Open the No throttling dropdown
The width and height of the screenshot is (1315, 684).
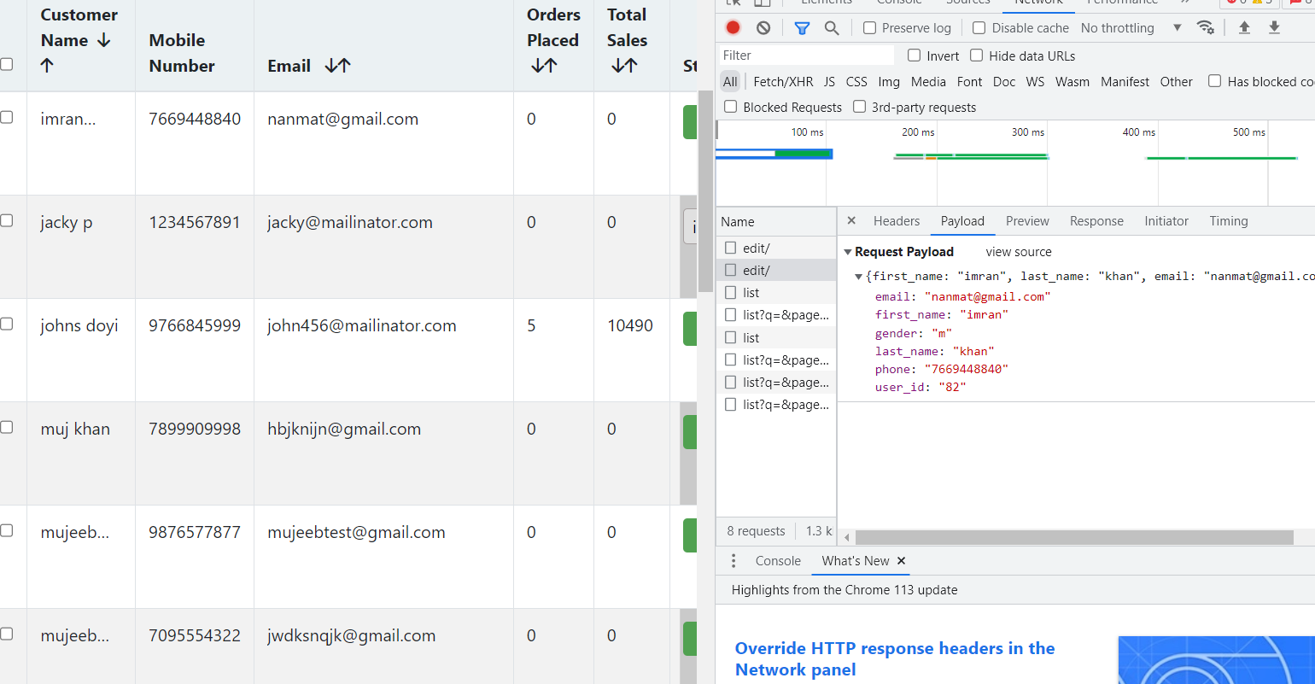(x=1131, y=28)
